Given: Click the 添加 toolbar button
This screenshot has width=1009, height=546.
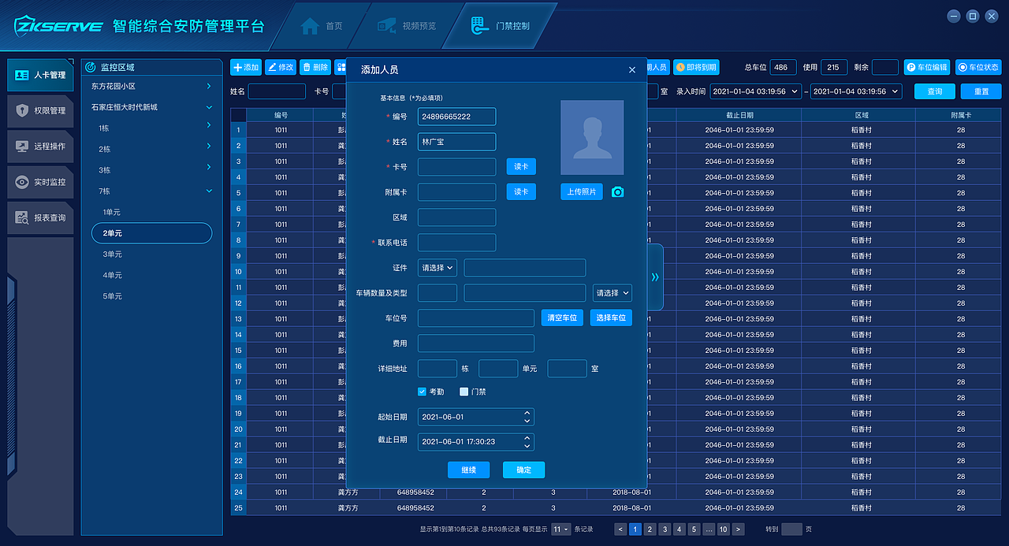Looking at the screenshot, I should point(246,68).
